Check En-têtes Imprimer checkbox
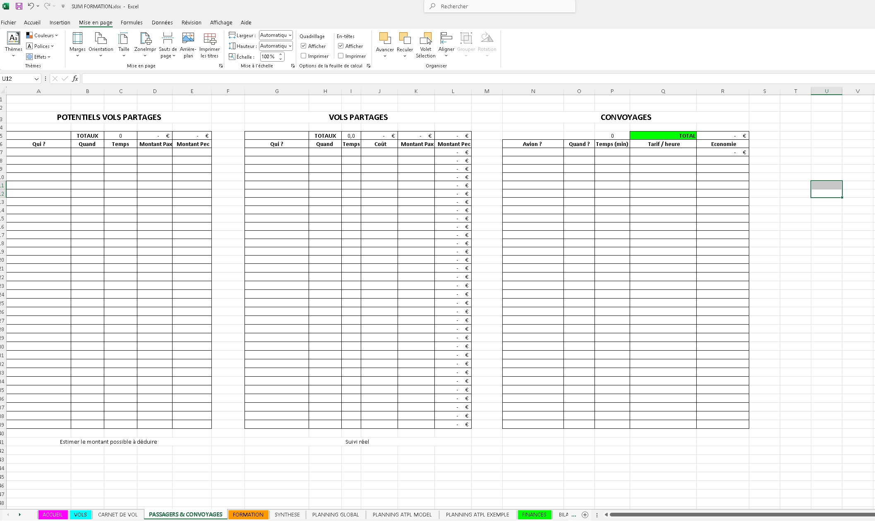Viewport: 875px width, 521px height. point(341,56)
